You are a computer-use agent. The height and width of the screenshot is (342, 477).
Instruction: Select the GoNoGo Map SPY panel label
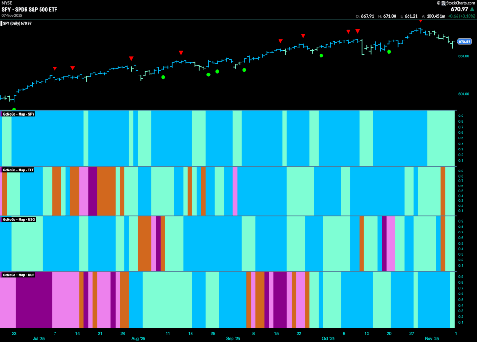[x=18, y=114]
